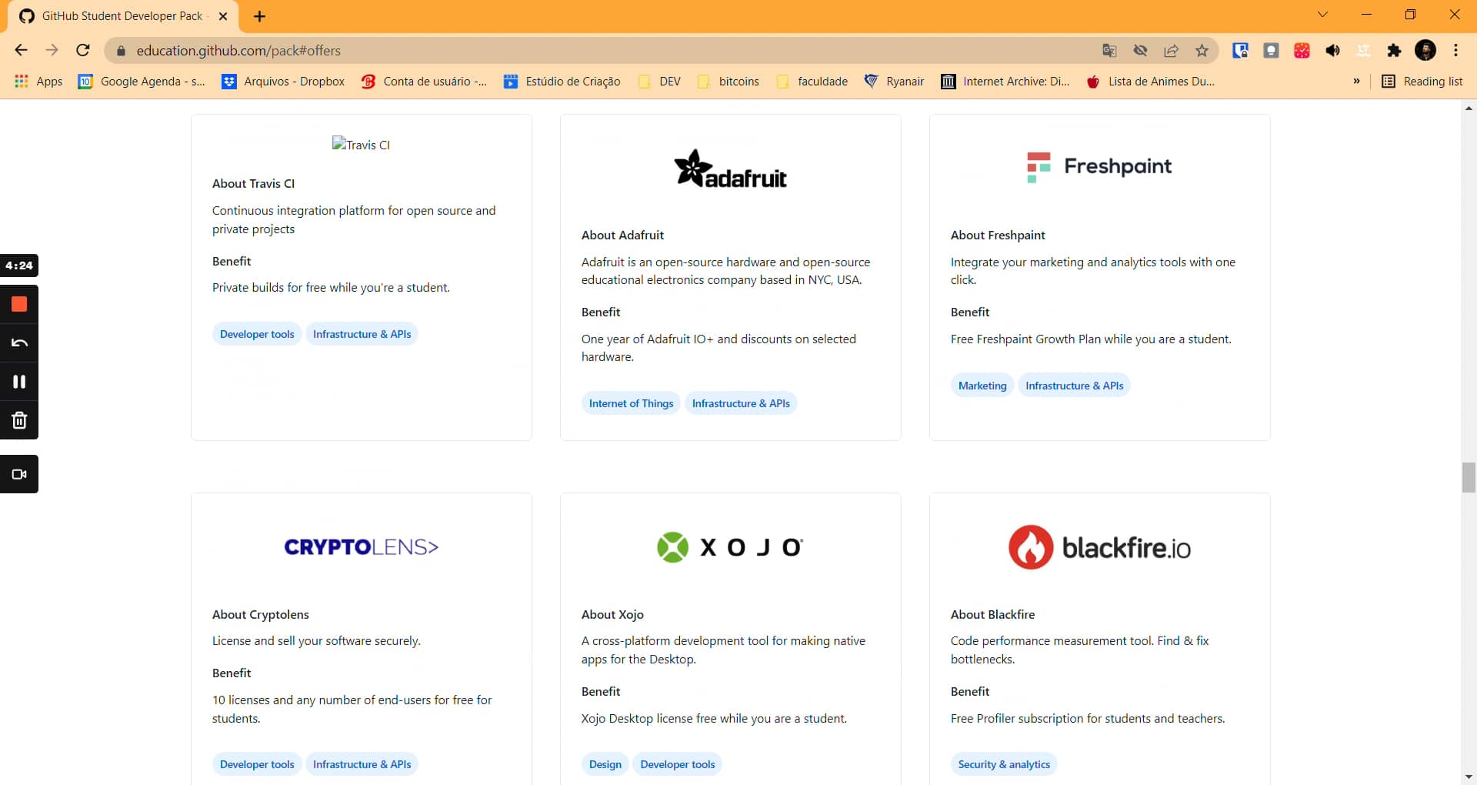The image size is (1477, 785).
Task: Toggle the crossed-eye privacy icon in address bar
Action: pyautogui.click(x=1141, y=50)
